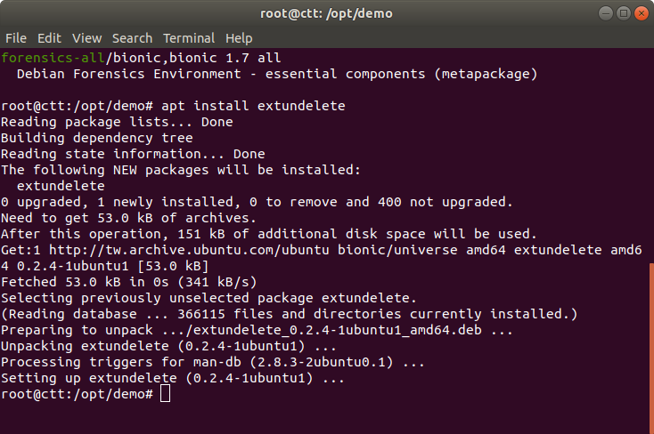Screen dimensions: 654x434
Task: Click the 'Processing triggers for man-db' line
Action: click(212, 362)
